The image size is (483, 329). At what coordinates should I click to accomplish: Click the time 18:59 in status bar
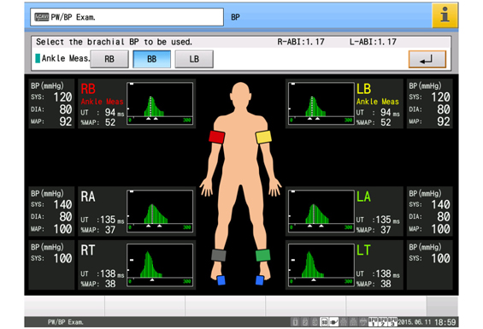445,322
